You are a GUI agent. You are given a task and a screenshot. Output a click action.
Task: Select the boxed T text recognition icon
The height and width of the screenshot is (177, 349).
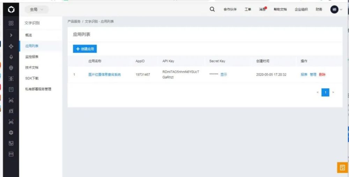[11, 89]
